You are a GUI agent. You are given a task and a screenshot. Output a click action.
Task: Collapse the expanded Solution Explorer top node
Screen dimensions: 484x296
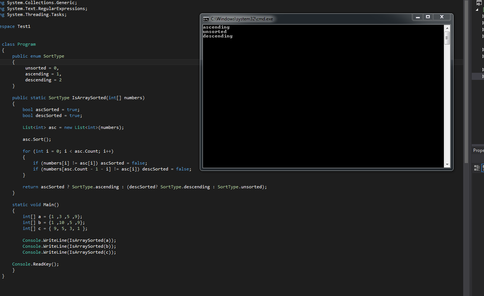[477, 10]
